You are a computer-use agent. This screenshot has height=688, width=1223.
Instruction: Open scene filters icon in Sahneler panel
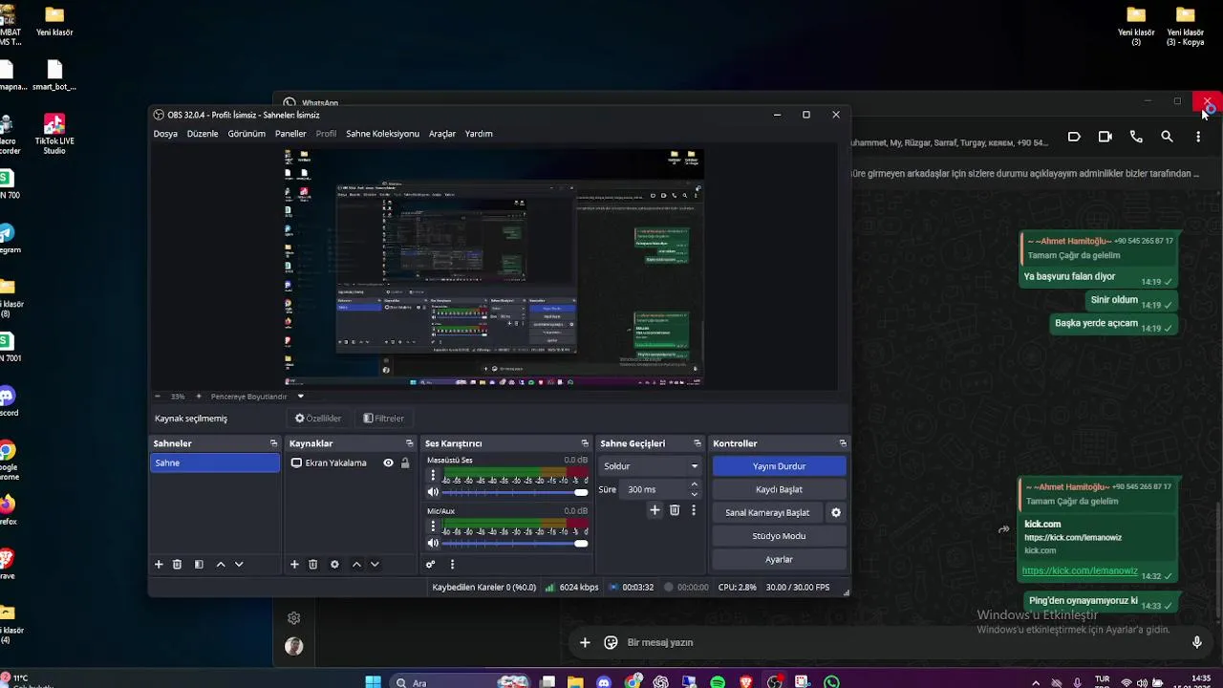pyautogui.click(x=199, y=565)
